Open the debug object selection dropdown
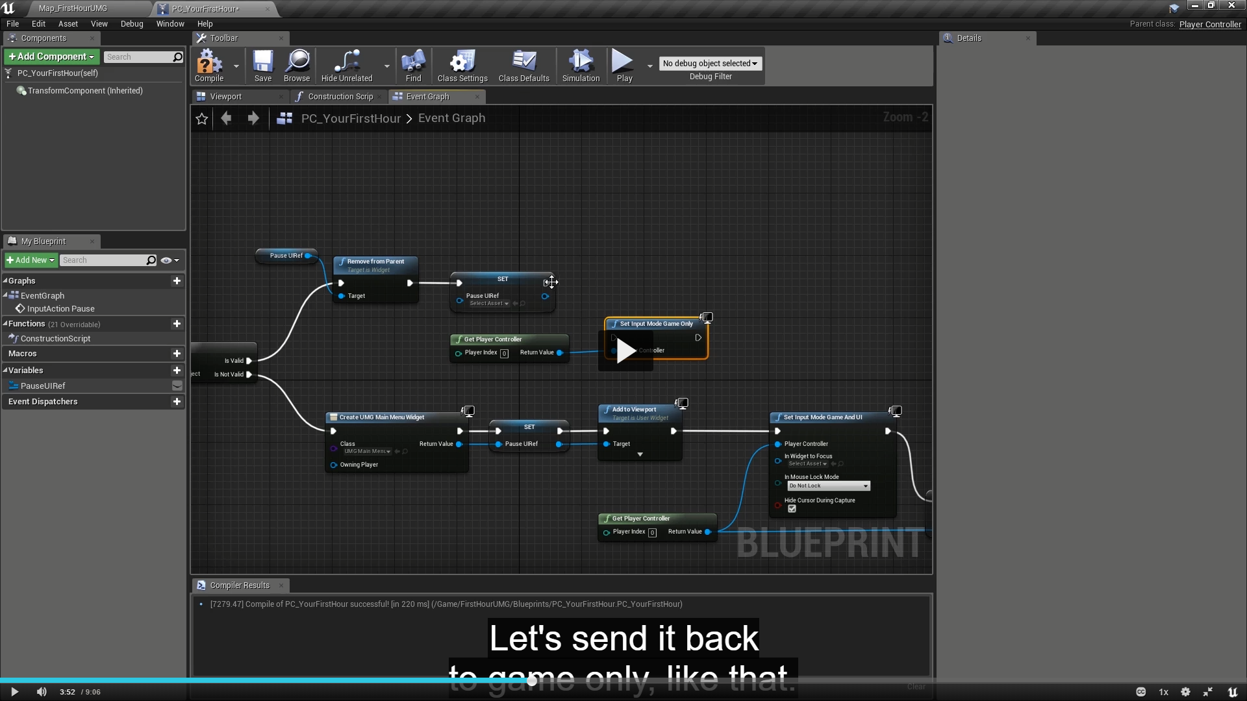 click(x=710, y=64)
